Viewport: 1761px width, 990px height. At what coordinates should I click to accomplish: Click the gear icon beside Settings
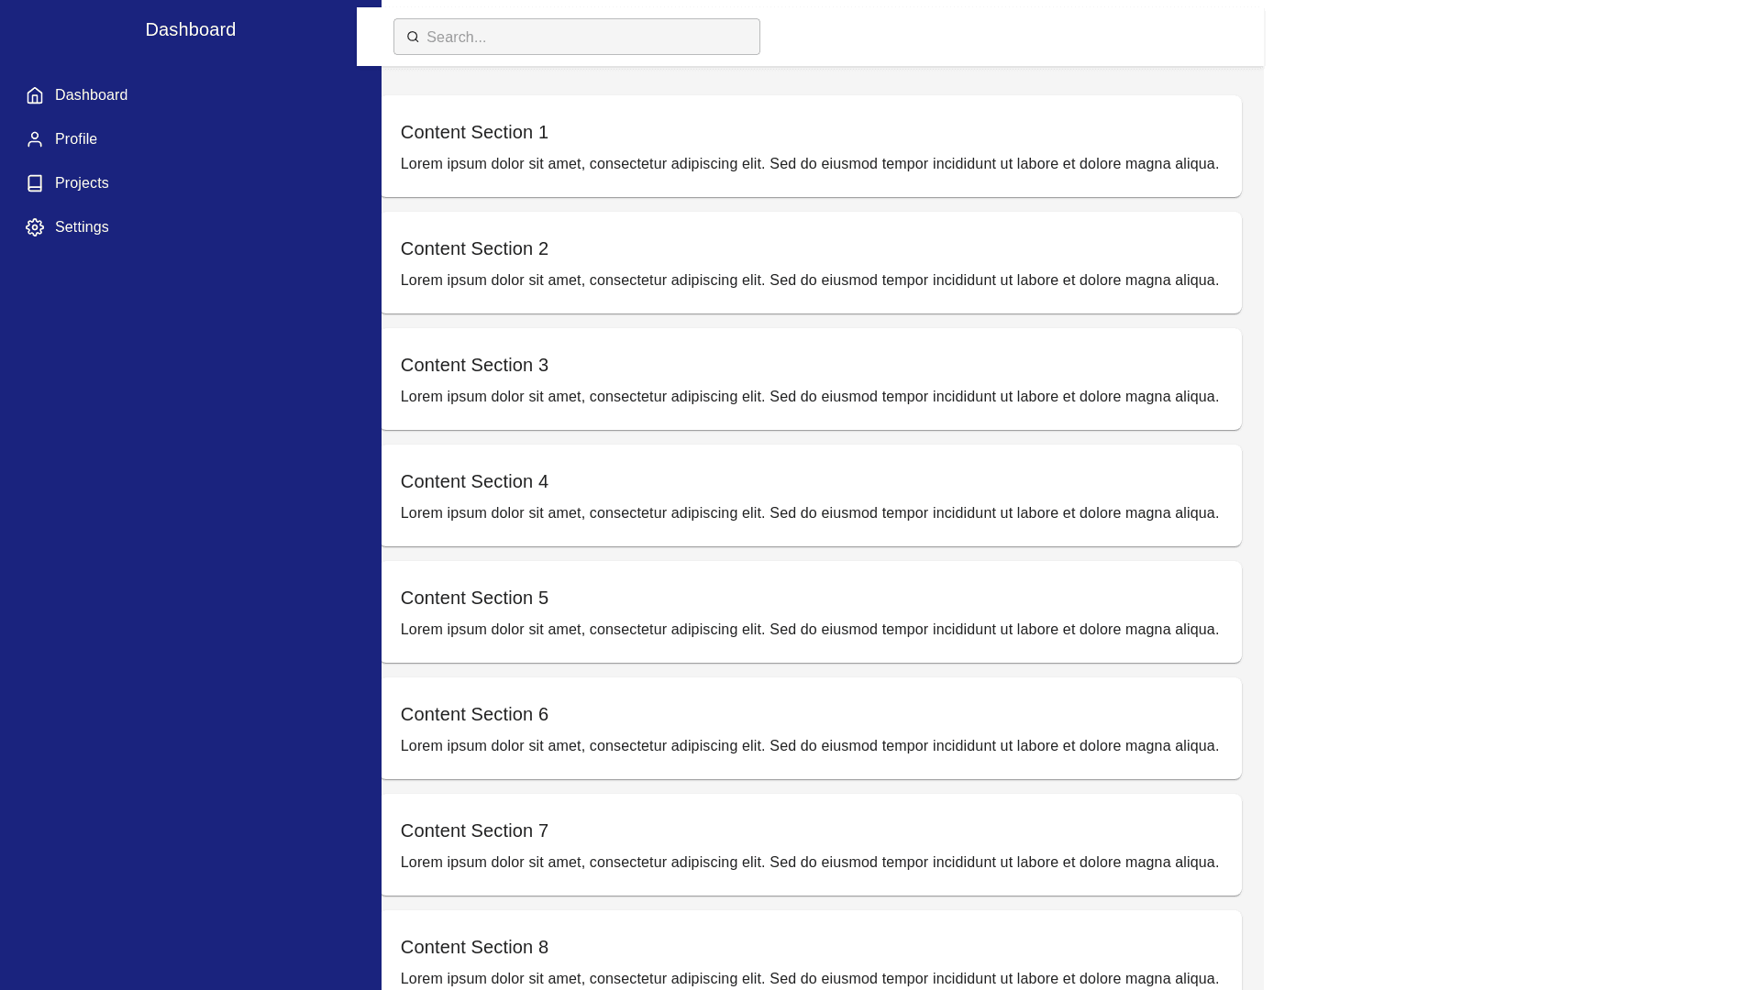[x=35, y=227]
